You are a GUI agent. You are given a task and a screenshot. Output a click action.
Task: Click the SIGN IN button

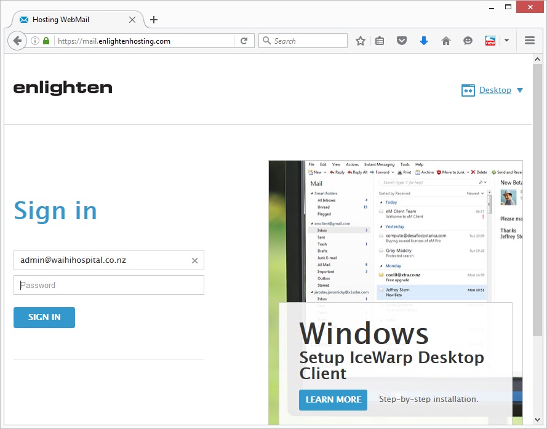pos(44,318)
